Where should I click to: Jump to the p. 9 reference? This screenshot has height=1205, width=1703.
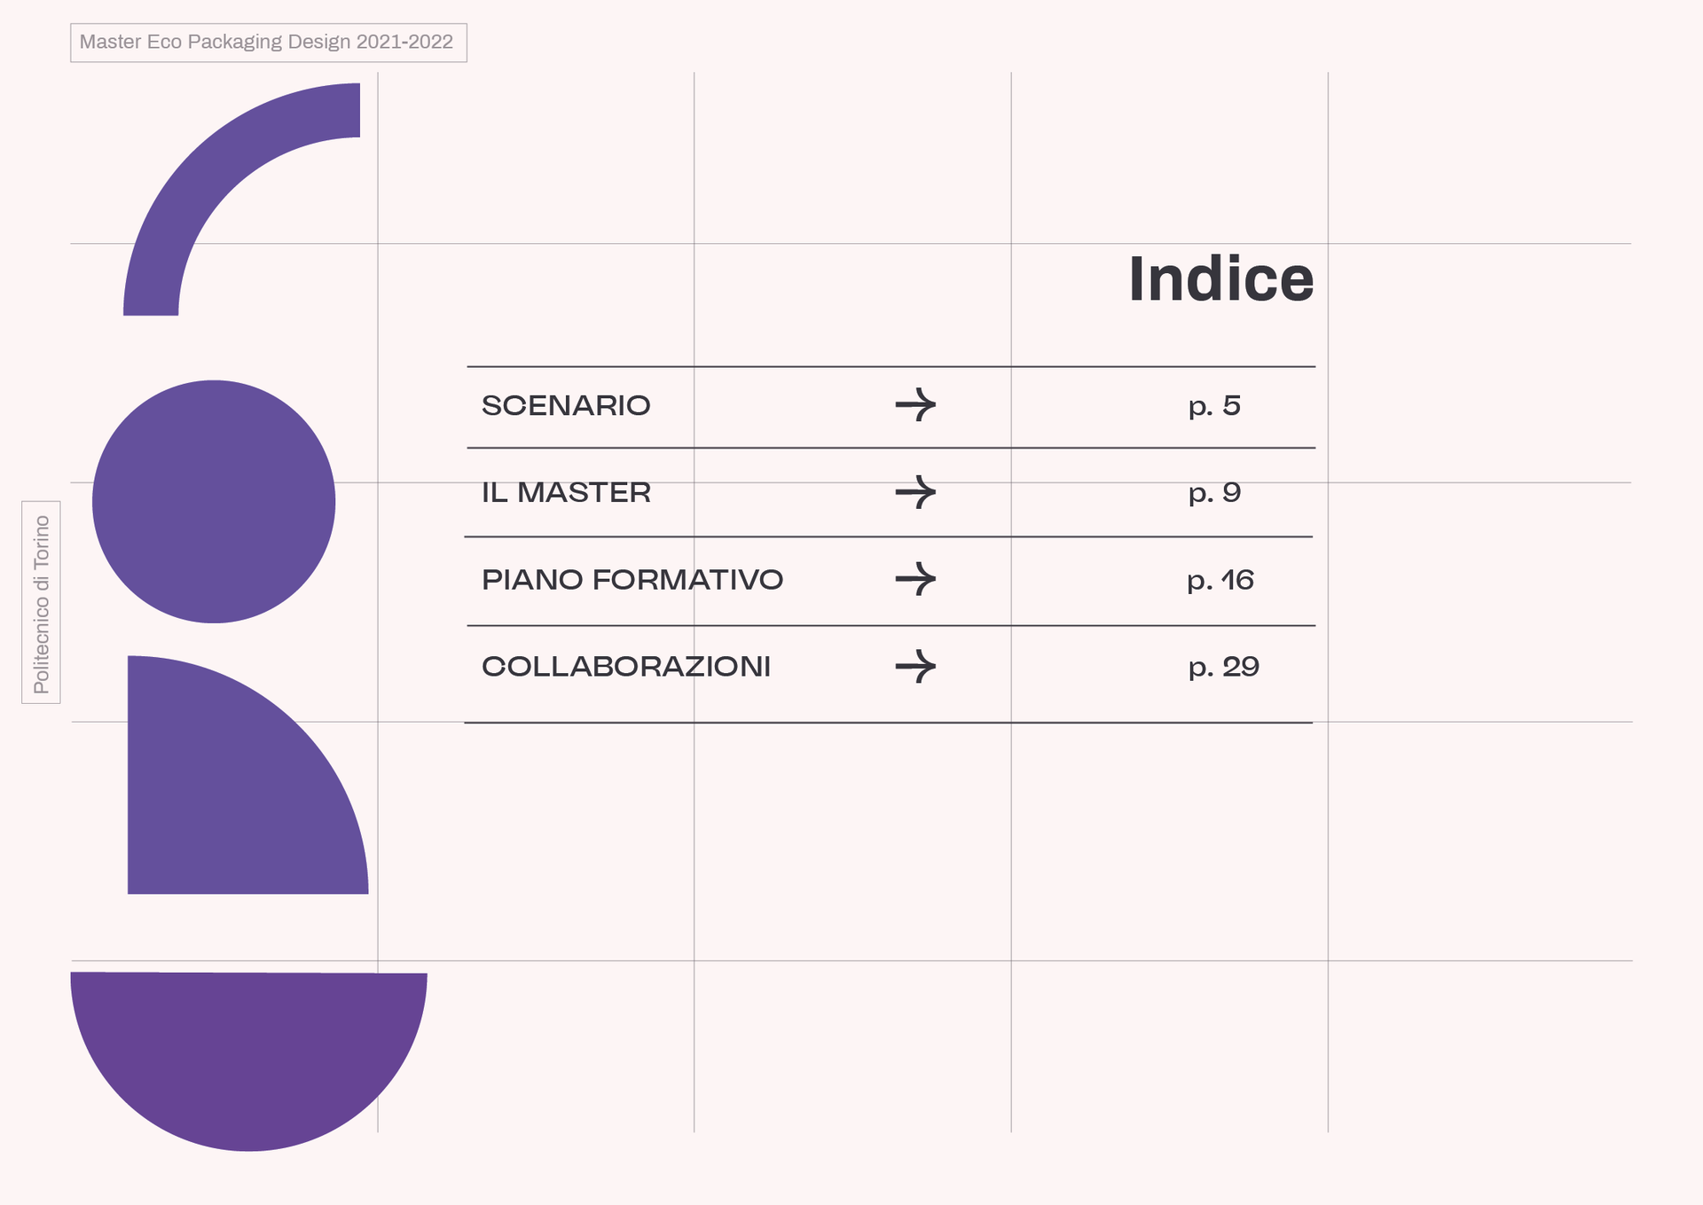[1214, 493]
